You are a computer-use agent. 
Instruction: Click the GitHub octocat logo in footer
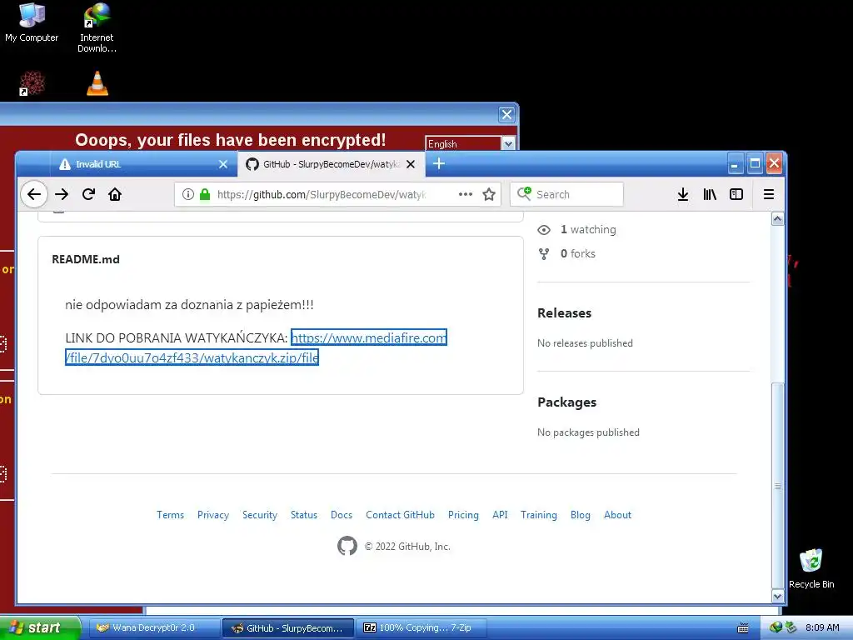click(347, 545)
